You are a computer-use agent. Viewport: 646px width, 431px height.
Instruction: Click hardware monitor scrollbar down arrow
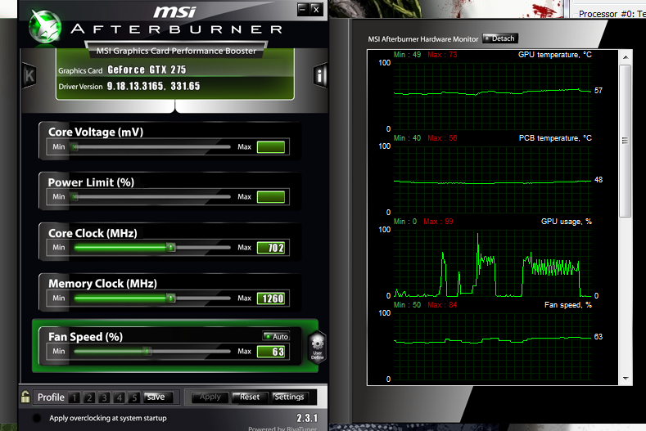626,379
